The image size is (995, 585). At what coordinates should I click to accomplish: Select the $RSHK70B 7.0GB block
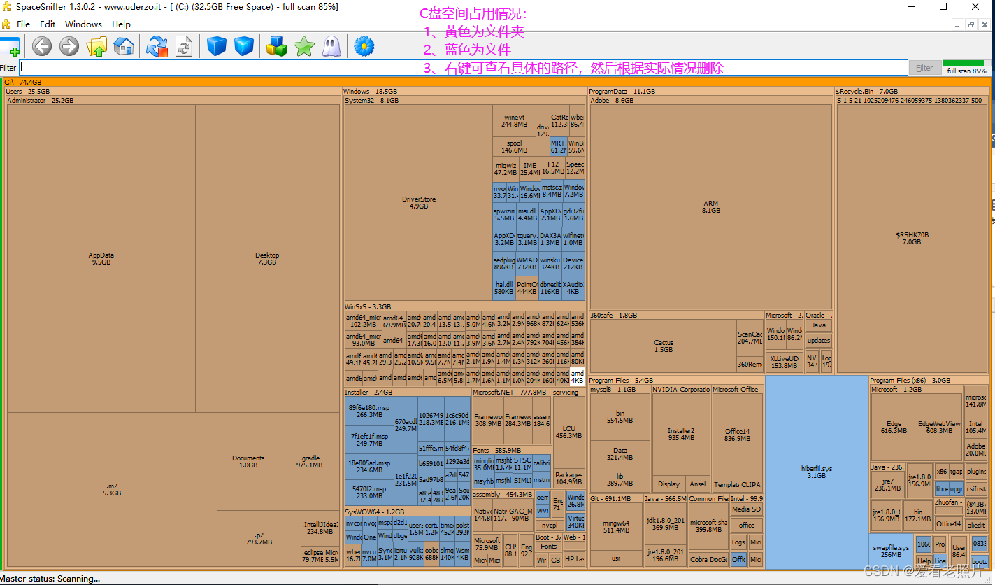[x=912, y=238]
